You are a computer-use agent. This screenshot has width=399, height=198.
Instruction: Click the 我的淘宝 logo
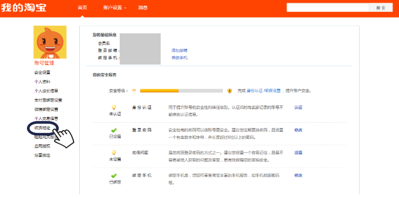pyautogui.click(x=23, y=8)
